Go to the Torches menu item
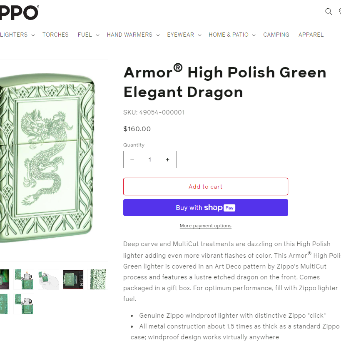341x341 pixels. (x=55, y=35)
